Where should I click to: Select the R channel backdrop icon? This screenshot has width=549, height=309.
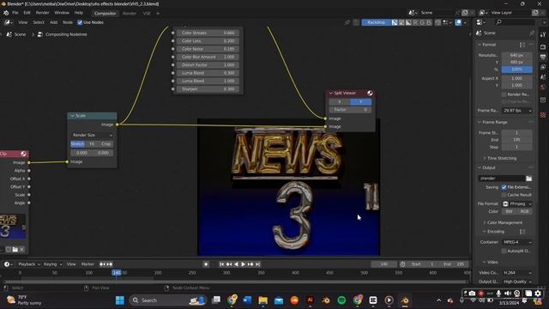click(415, 22)
